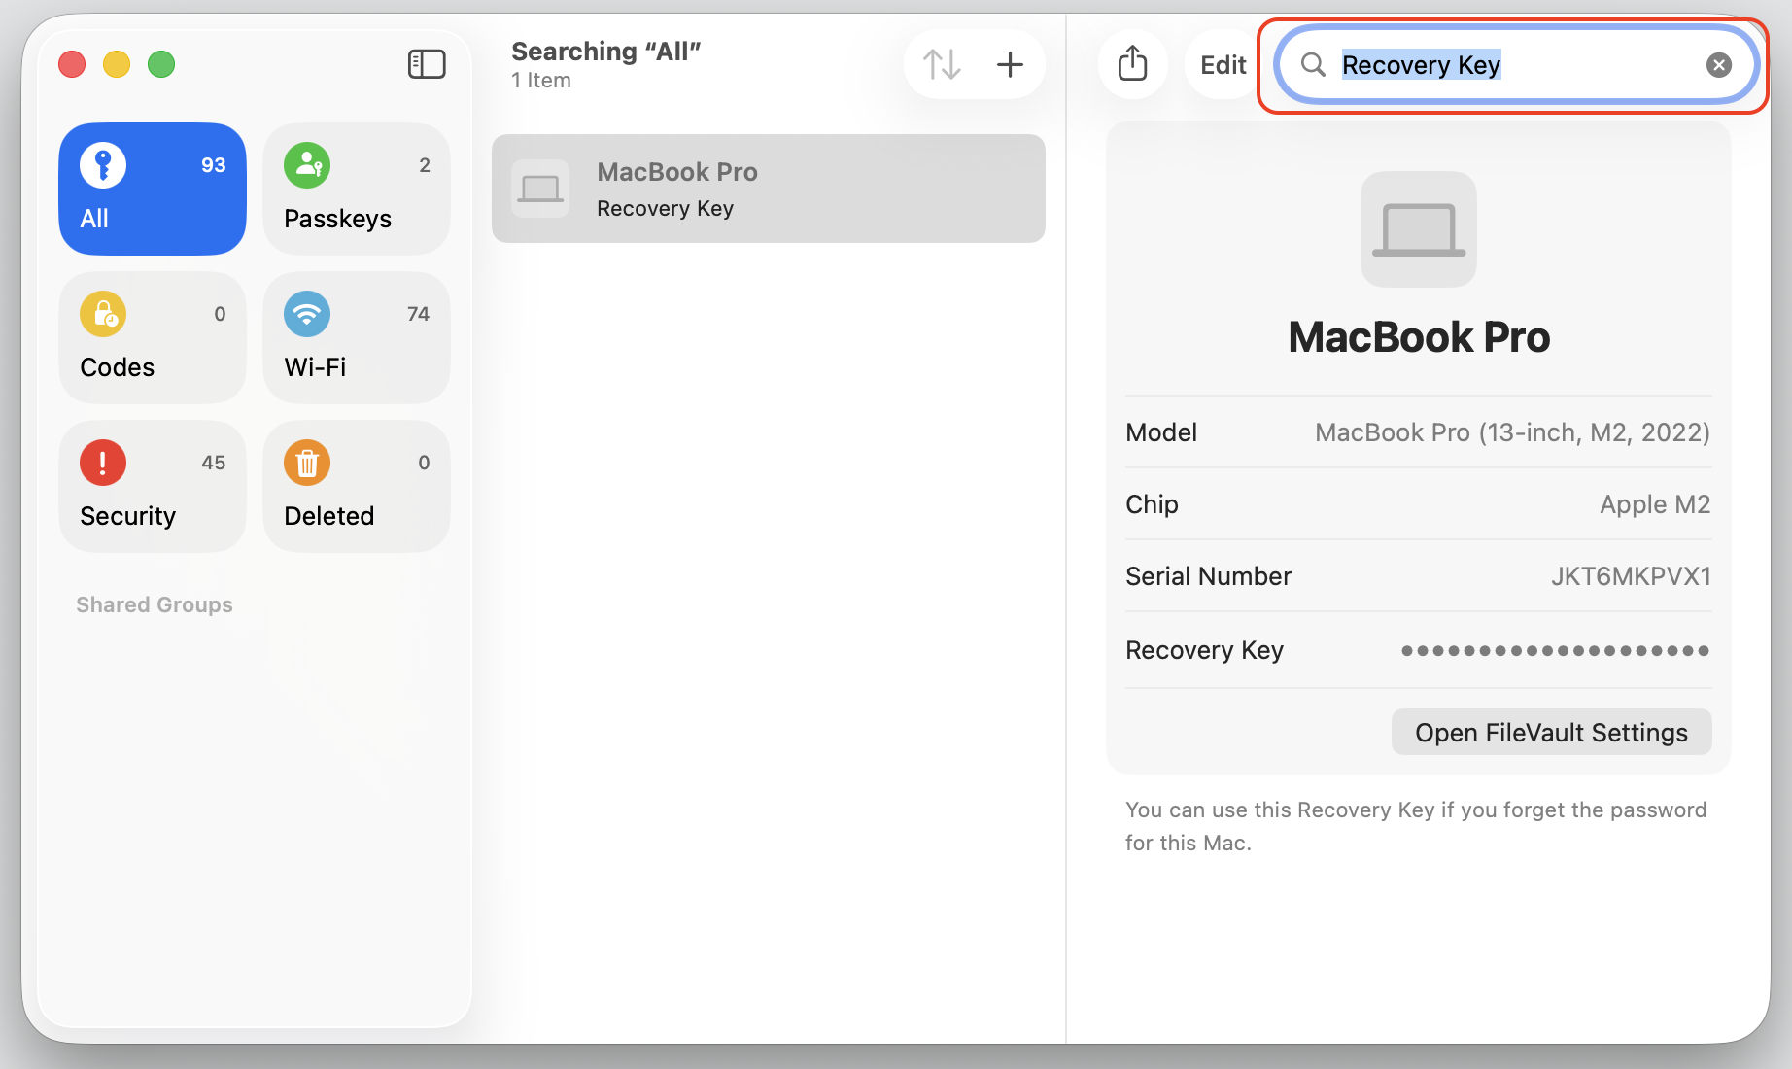Open the Deleted category

[x=357, y=487]
